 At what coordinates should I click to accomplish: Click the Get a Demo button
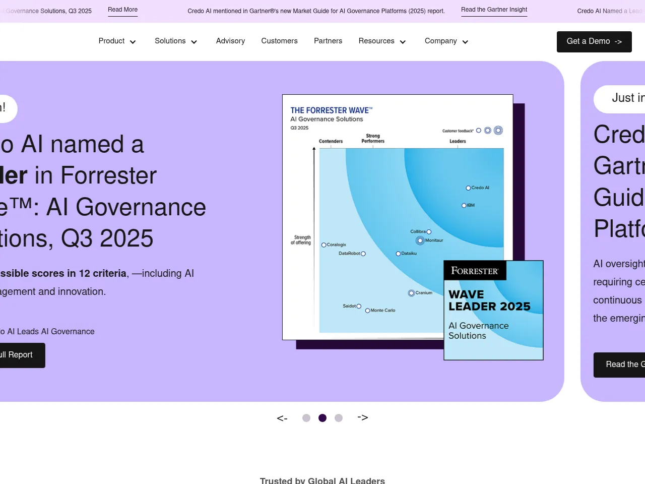594,42
